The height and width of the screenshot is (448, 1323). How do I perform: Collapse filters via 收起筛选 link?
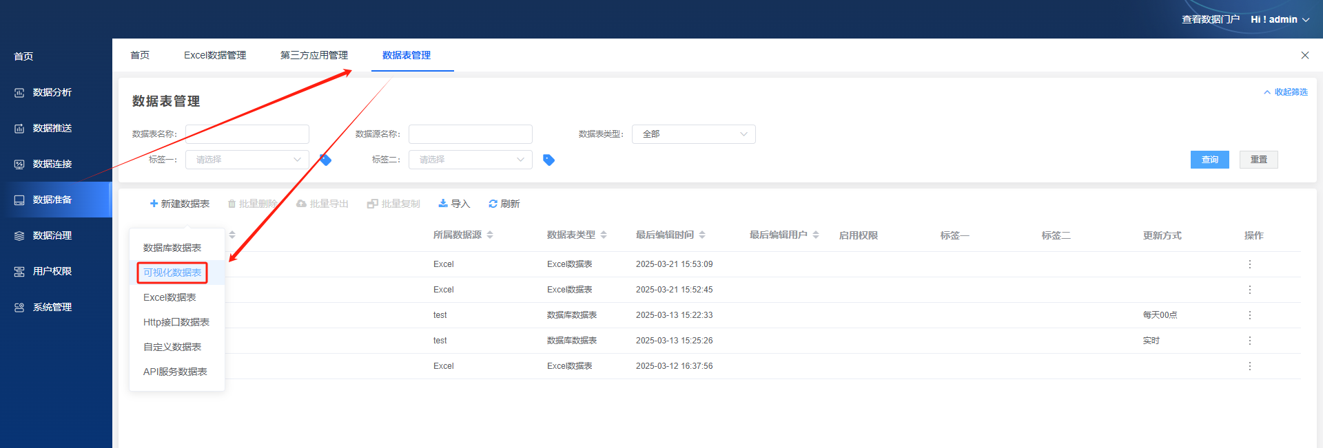coord(1285,92)
